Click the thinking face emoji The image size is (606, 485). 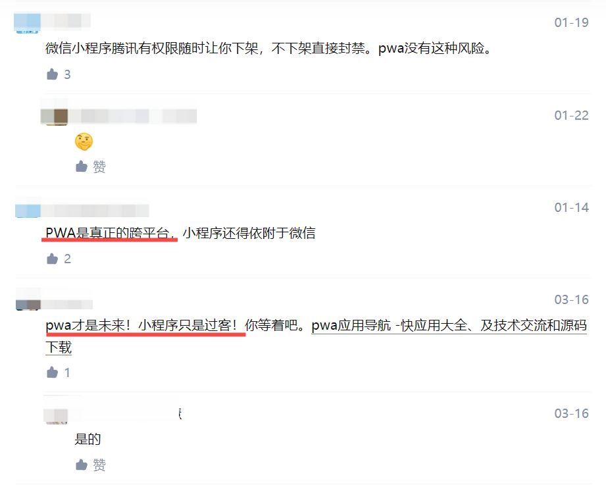coord(84,141)
